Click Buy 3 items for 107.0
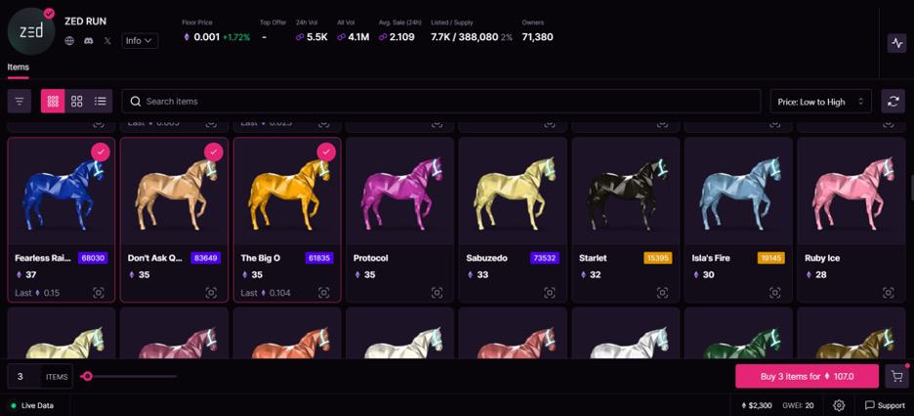Viewport: 914px width, 416px height. coord(807,376)
